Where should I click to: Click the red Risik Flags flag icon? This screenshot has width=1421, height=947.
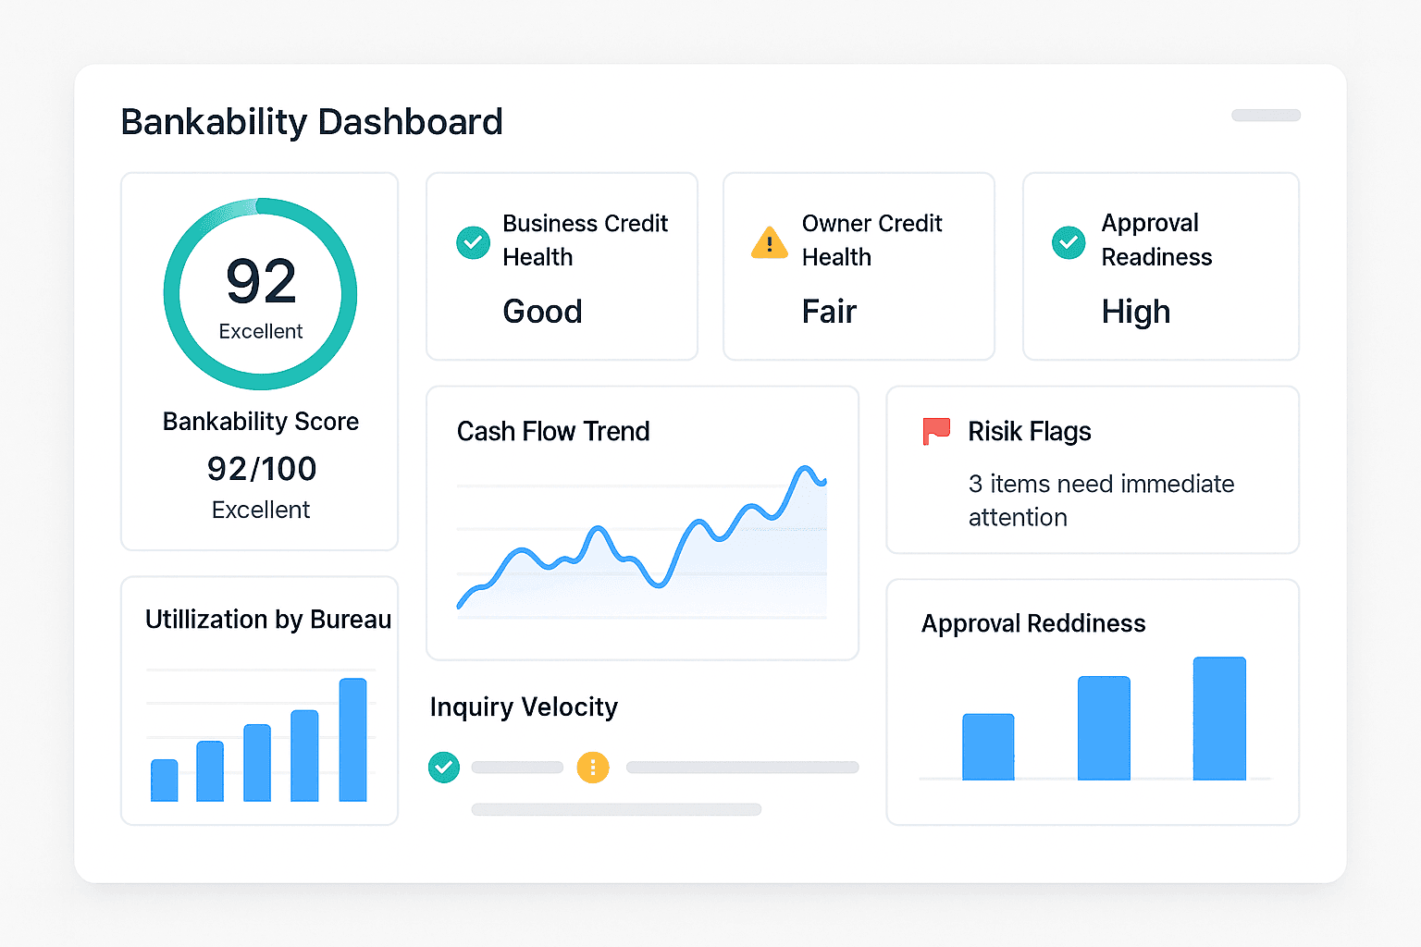(936, 431)
